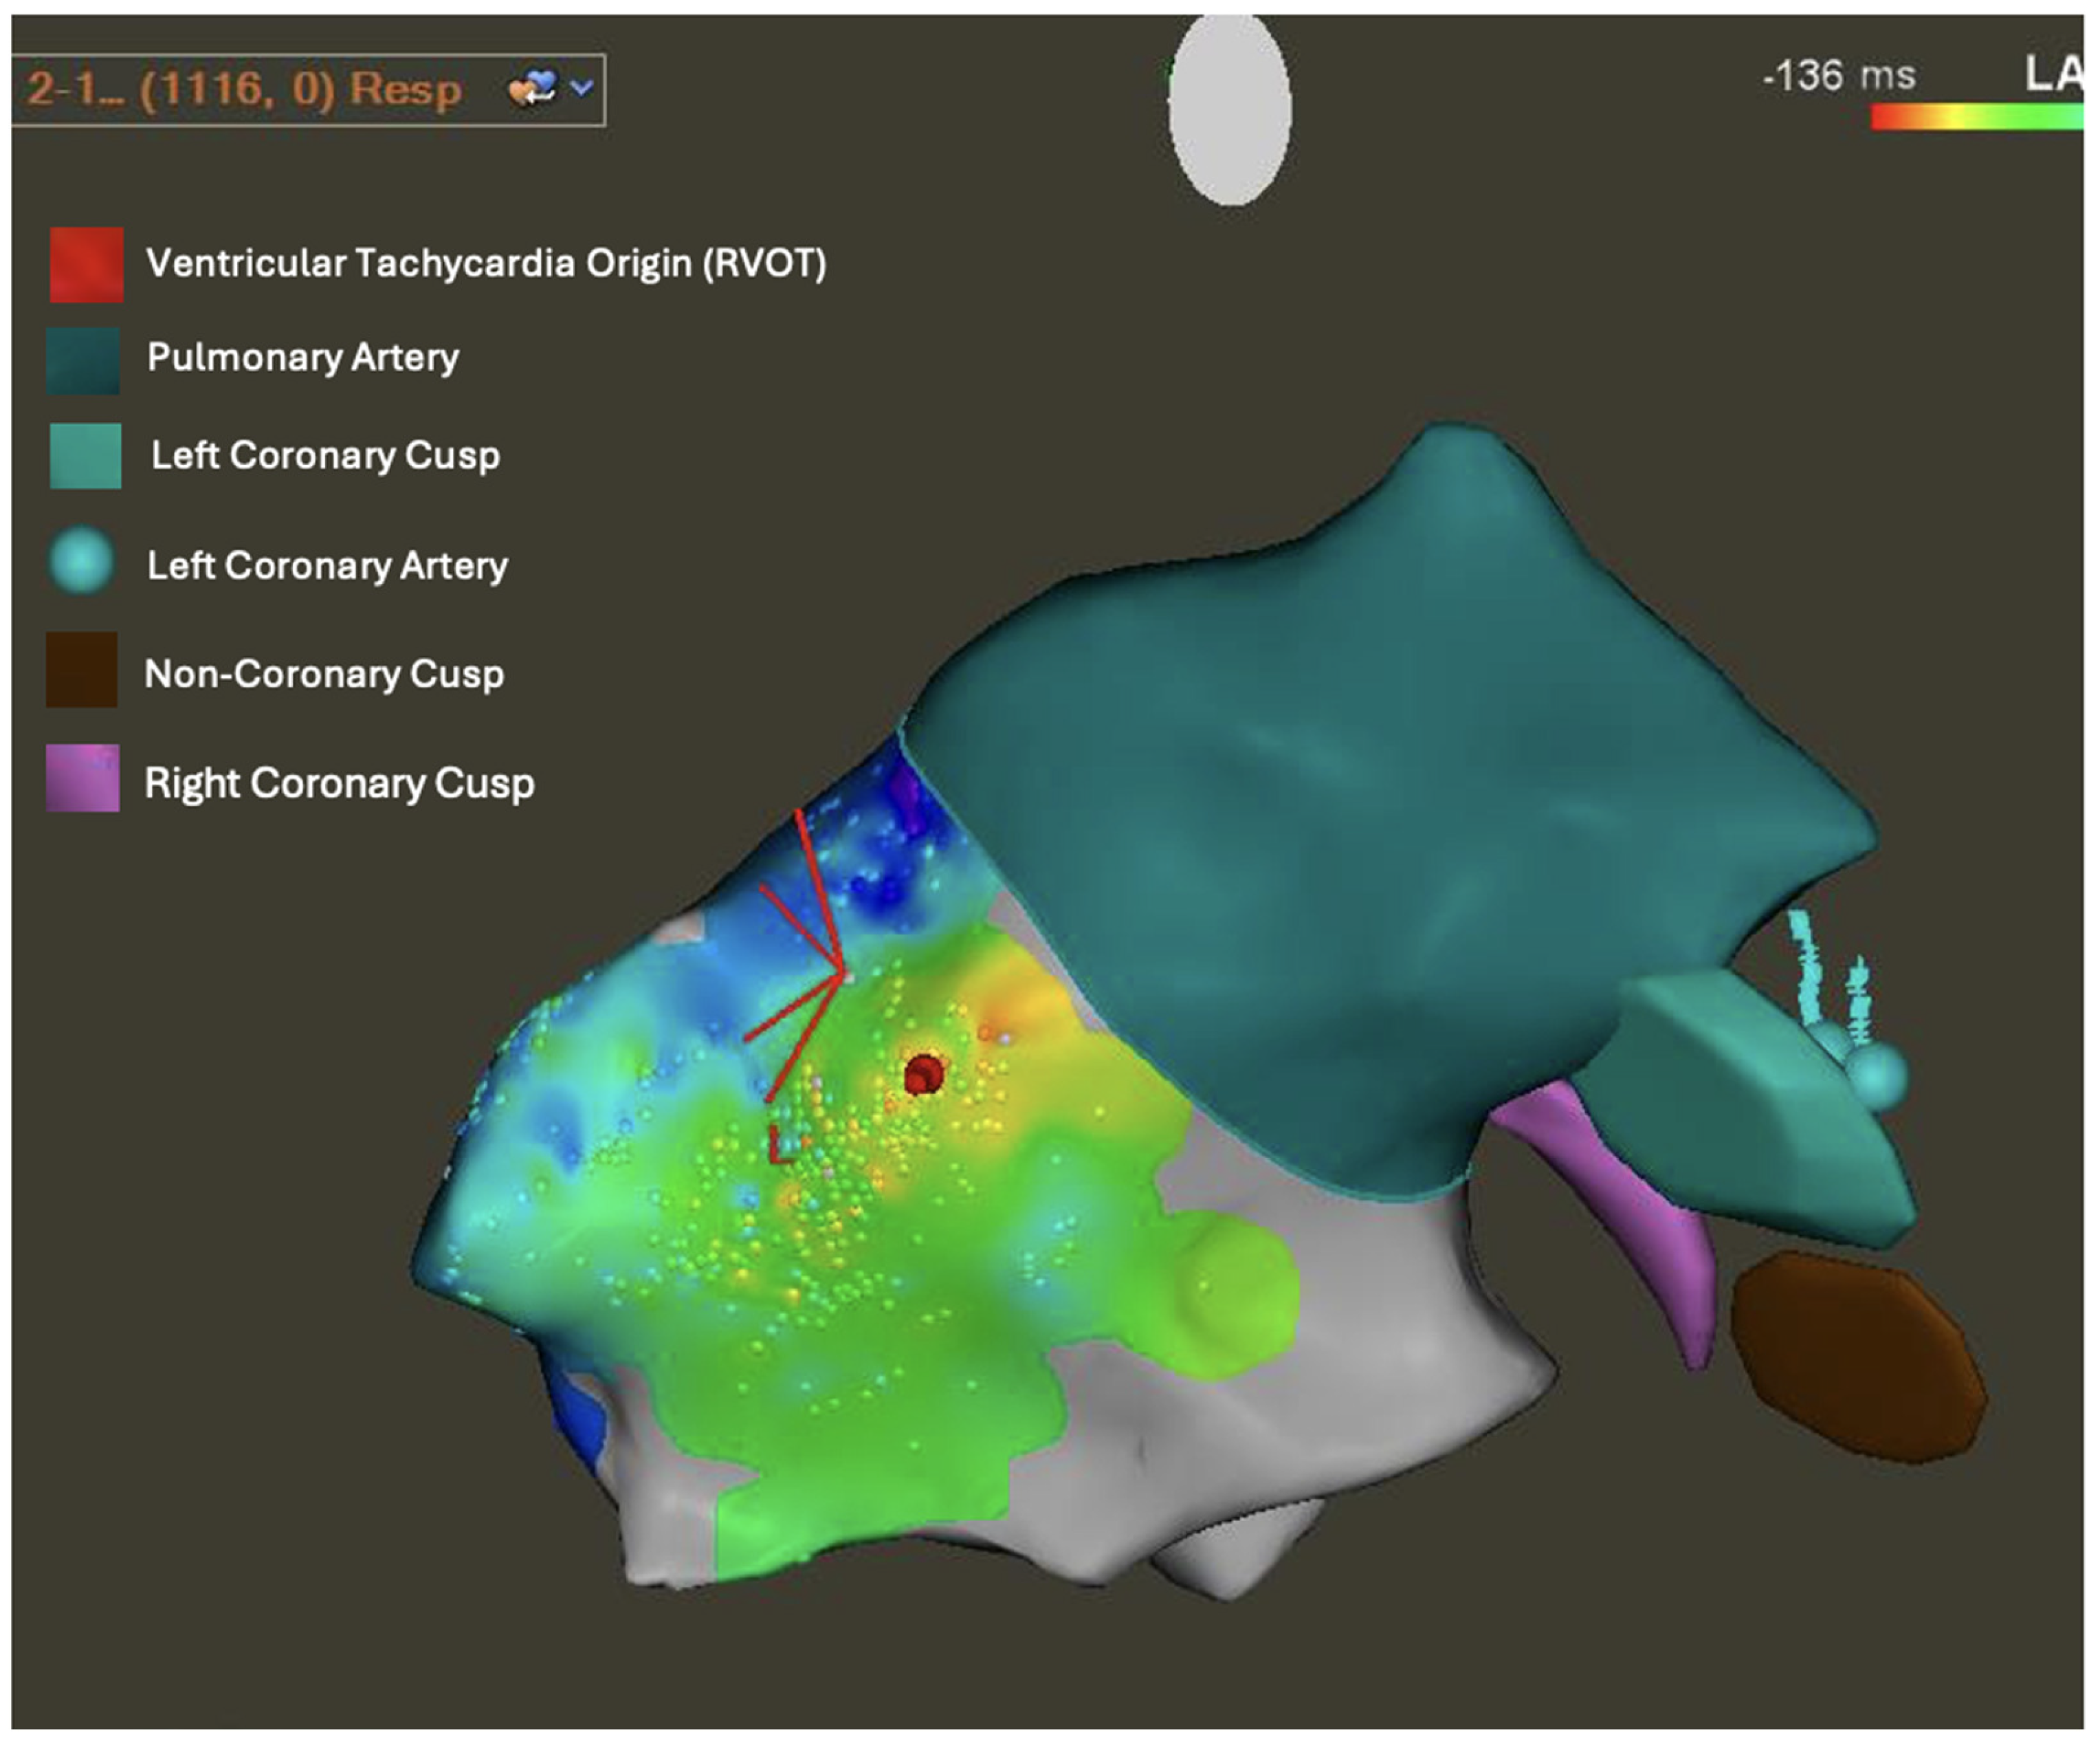The width and height of the screenshot is (2100, 1750).
Task: Click the brown Non-Coronary Cusp swatch
Action: [82, 670]
